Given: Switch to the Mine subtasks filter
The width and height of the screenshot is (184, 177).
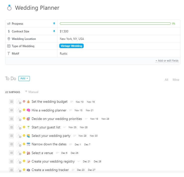Looking at the screenshot, I should (176, 80).
